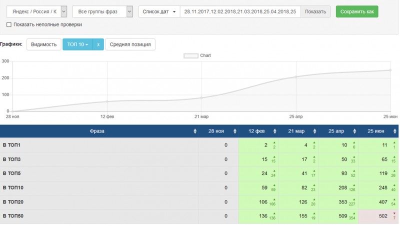The width and height of the screenshot is (400, 226).
Task: Click value 407 in В ТОП20 row
Action: tap(383, 202)
